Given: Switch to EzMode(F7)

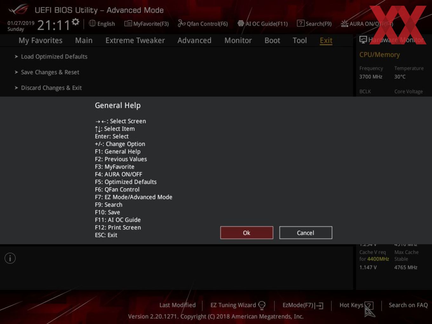Looking at the screenshot, I should tap(298, 305).
